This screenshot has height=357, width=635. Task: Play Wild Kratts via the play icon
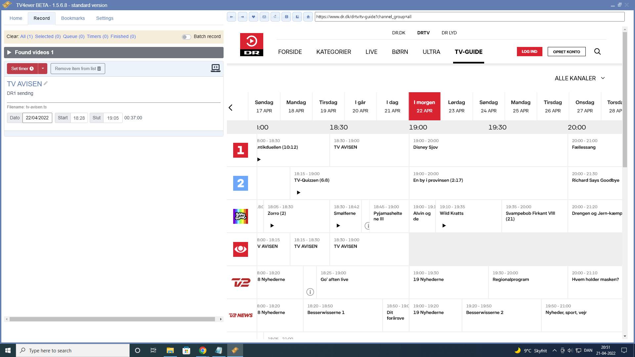tap(444, 225)
